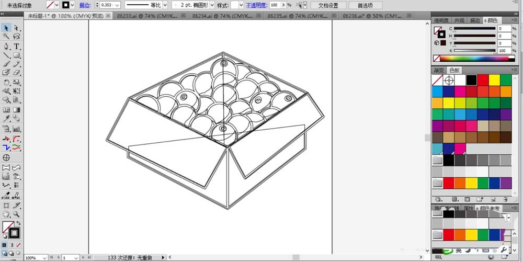
Task: Pick the Pen tool in the toolbox
Action: coord(6,47)
